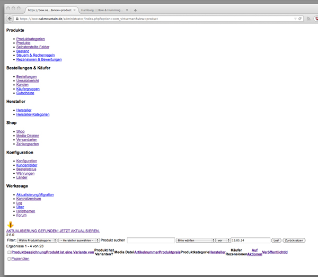
Task: Reload the page with the refresh icon
Action: (300, 19)
